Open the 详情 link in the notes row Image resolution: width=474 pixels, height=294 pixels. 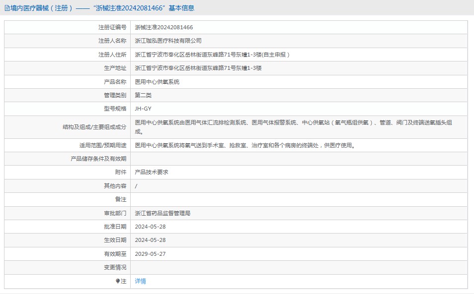(141, 281)
